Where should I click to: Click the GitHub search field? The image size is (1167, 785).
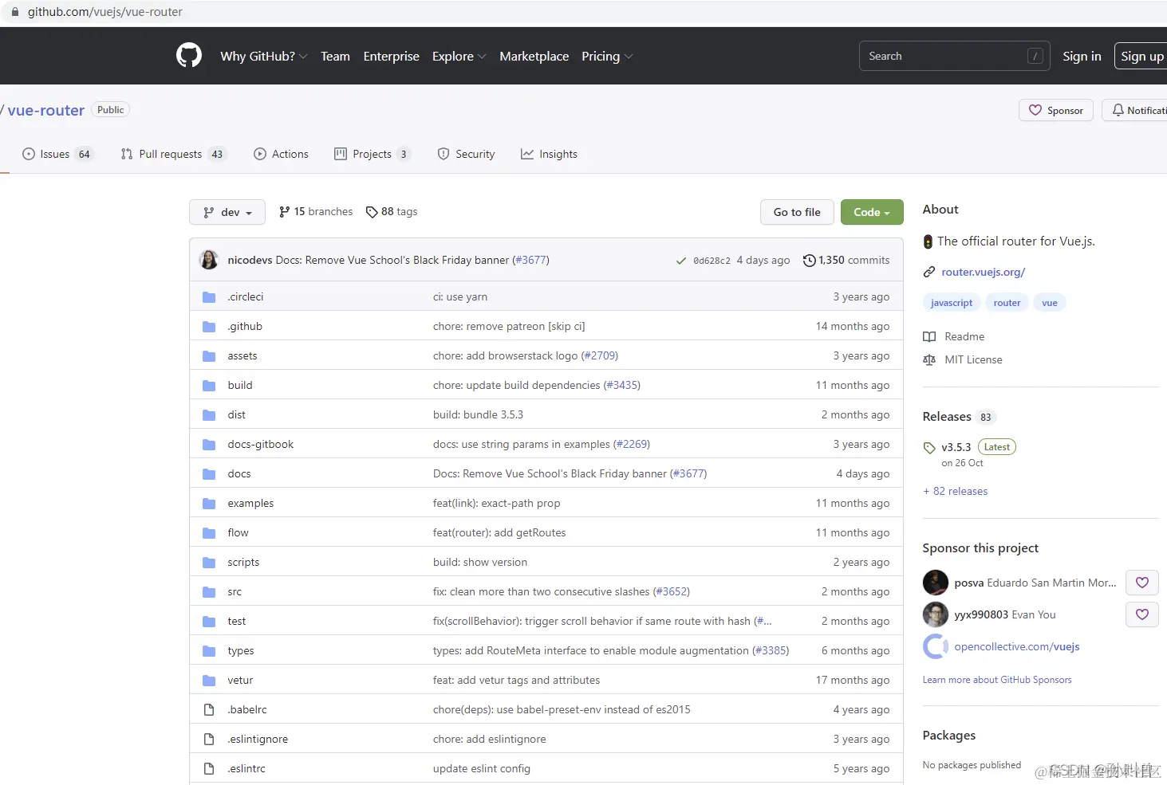pos(955,56)
